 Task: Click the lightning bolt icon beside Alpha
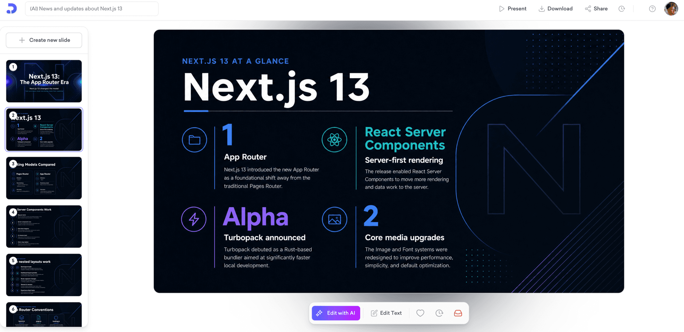(194, 219)
